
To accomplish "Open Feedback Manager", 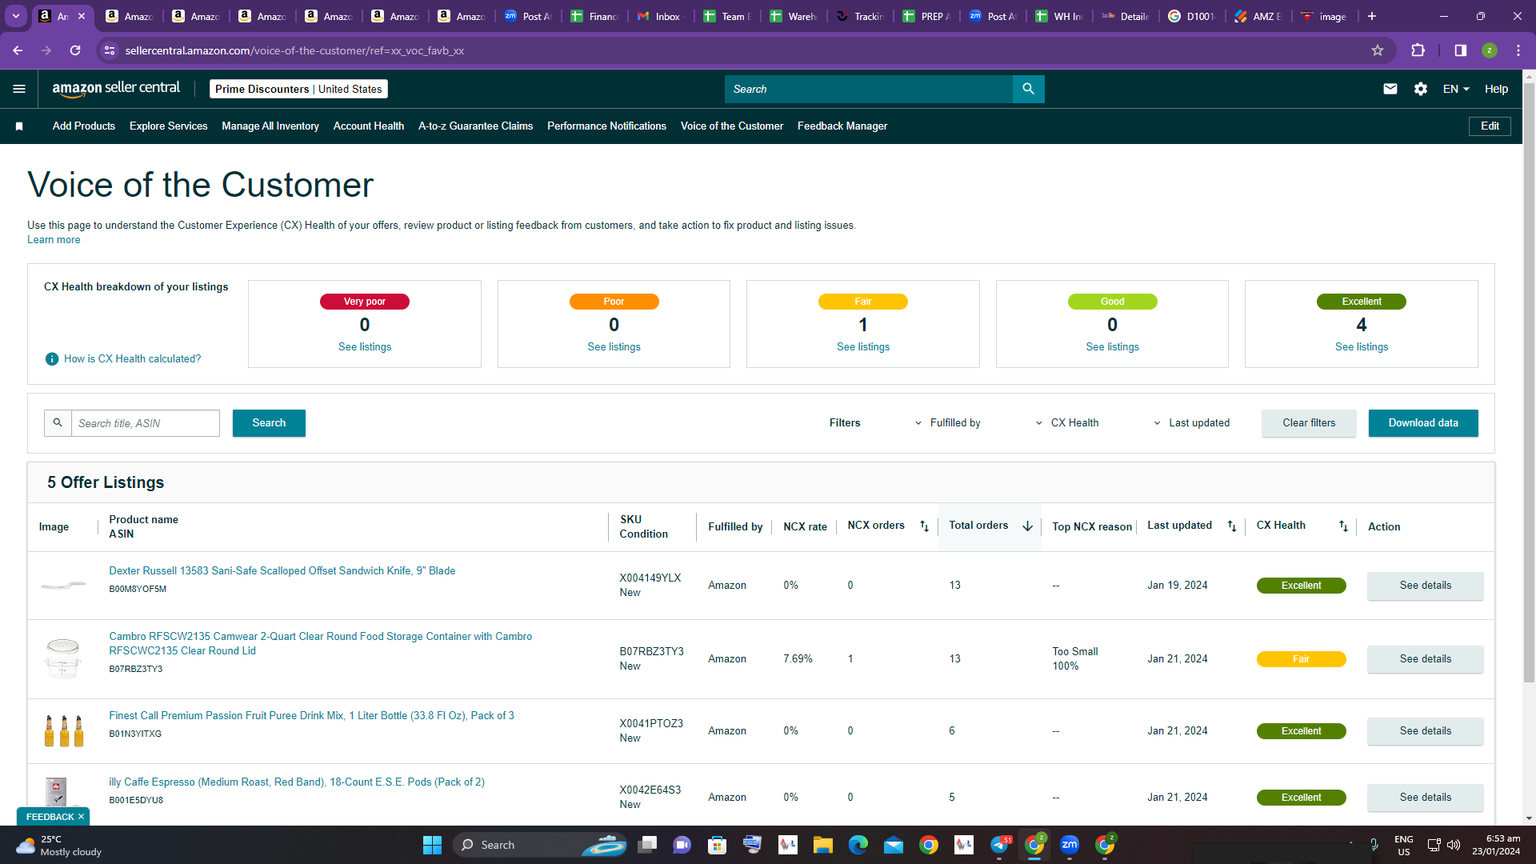I will coord(842,126).
